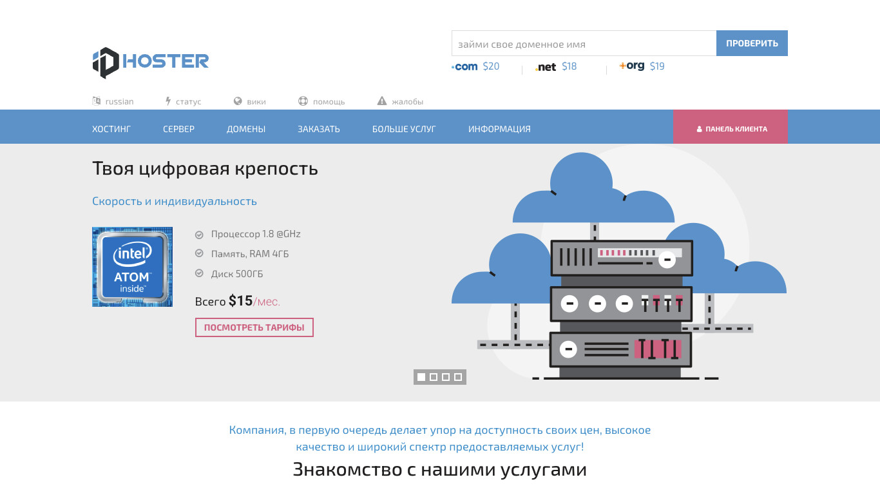Select the first slider indicator dot
The width and height of the screenshot is (880, 495).
coord(421,377)
